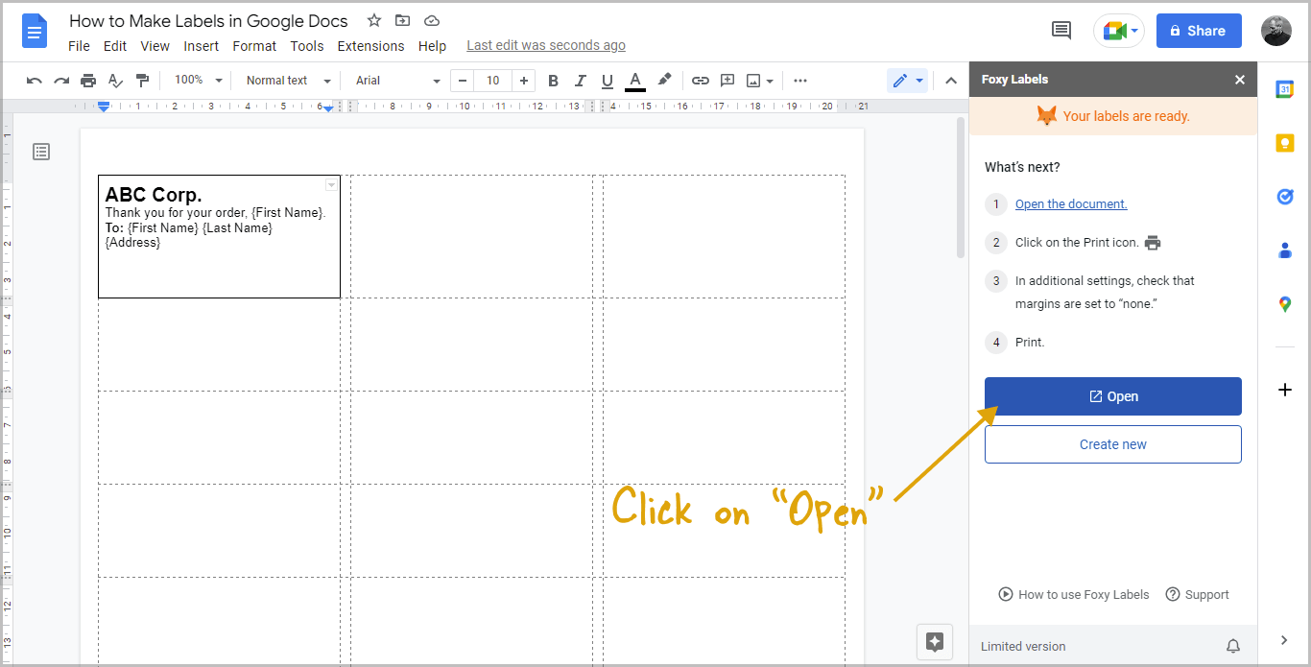Toggle italic formatting
This screenshot has height=667, width=1311.
pyautogui.click(x=580, y=80)
